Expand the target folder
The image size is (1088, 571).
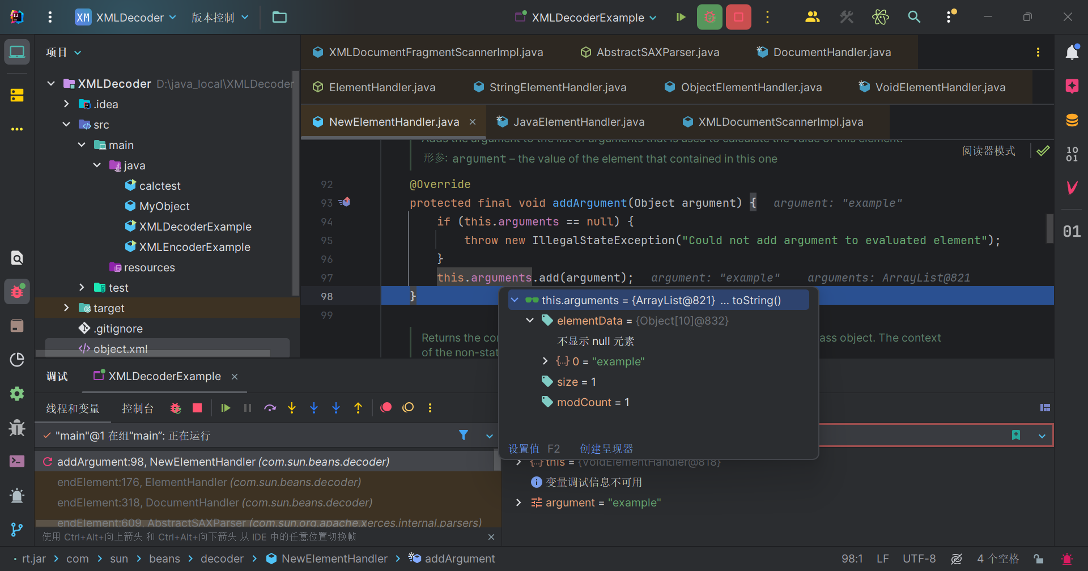[66, 308]
